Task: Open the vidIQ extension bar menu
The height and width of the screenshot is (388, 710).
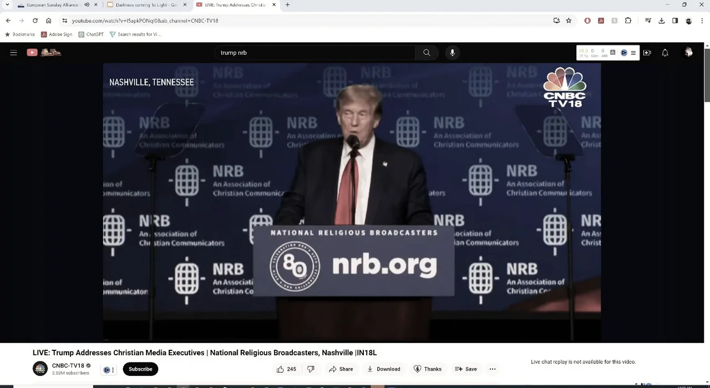Action: [x=633, y=53]
